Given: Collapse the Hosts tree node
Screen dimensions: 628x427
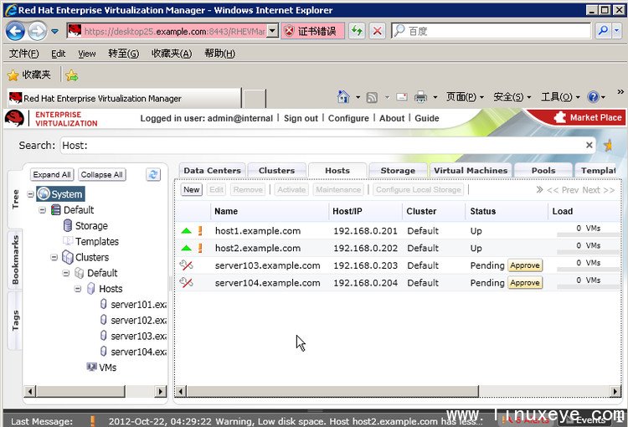Looking at the screenshot, I should pos(78,289).
